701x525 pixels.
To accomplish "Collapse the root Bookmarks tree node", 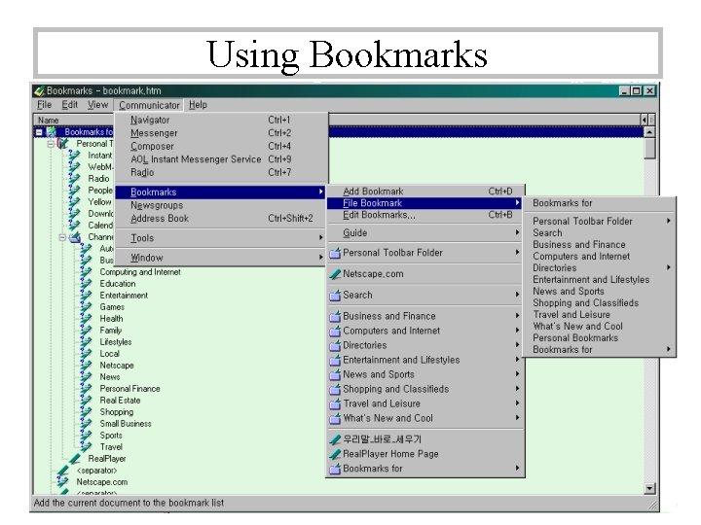I will pos(39,132).
